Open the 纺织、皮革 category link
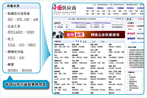Screen dimensions: 147x98 (x=112, y=77)
